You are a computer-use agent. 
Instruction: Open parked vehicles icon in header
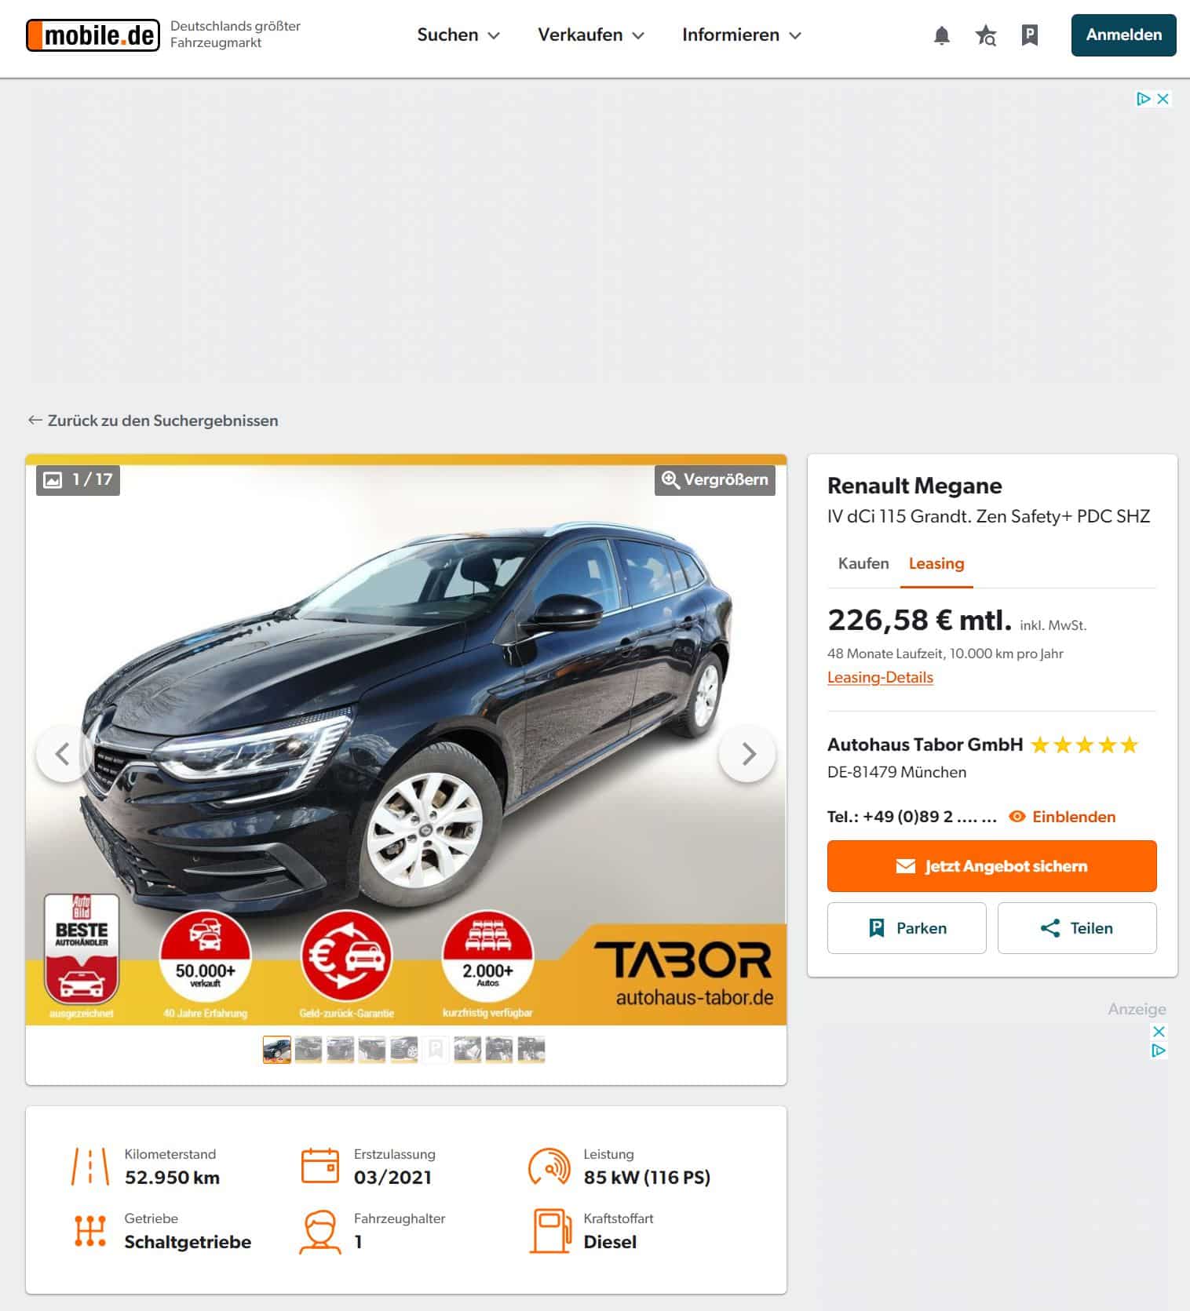1030,35
